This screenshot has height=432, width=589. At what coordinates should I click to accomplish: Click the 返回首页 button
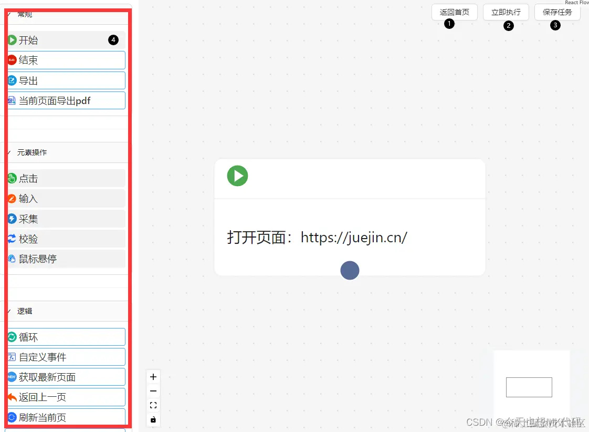click(x=454, y=12)
